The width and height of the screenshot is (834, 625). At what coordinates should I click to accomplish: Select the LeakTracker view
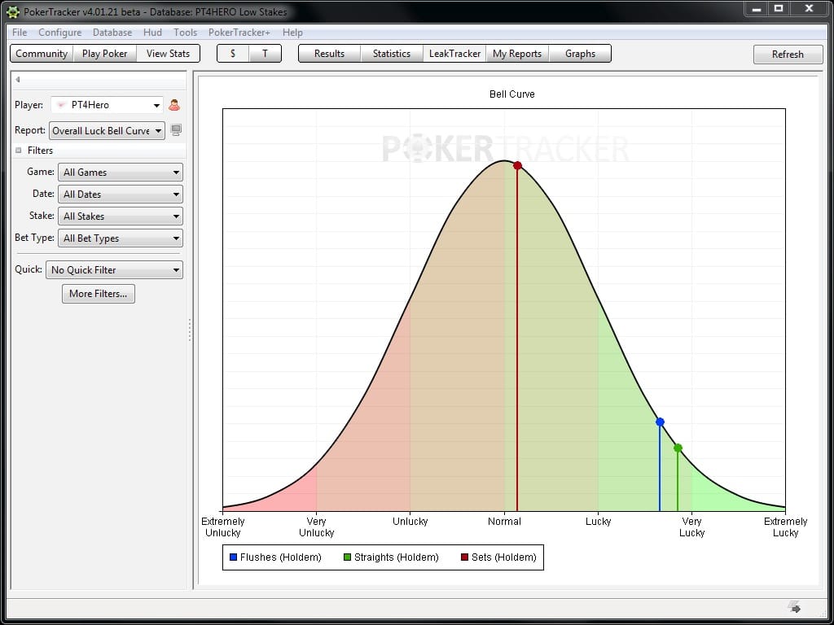454,53
